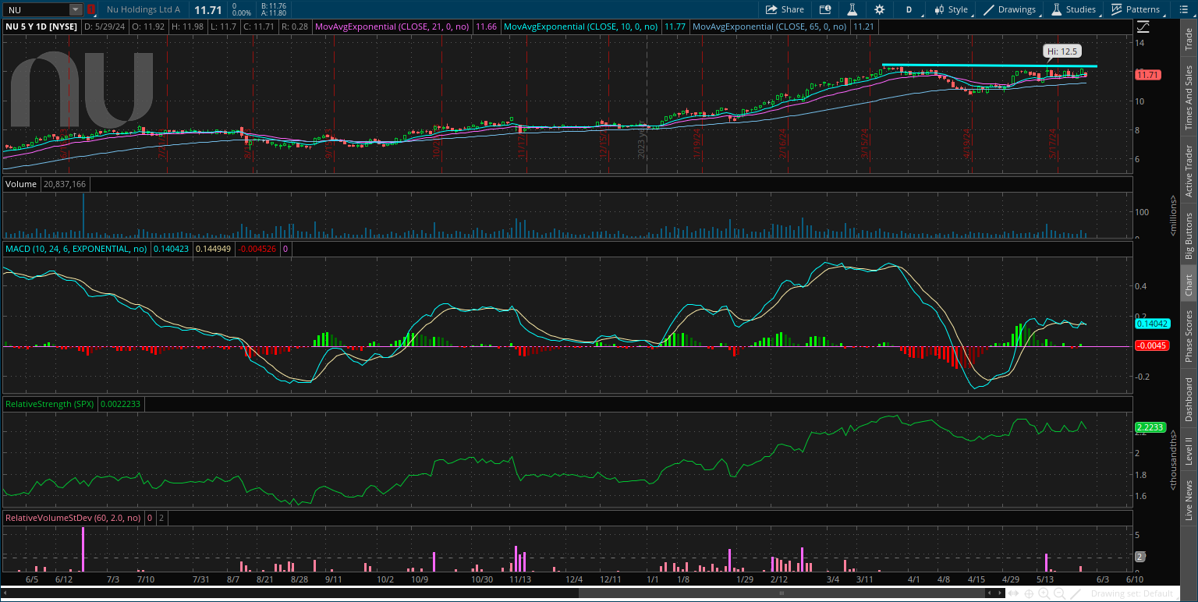Click MovAvgExponential (CLOSE, 65) study label
1198x602 pixels.
click(x=770, y=26)
